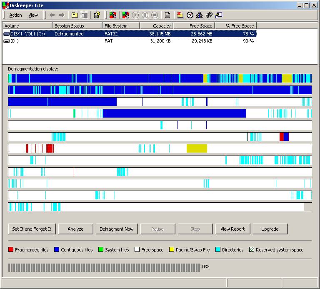Sort by Session Status column header
The height and width of the screenshot is (289, 320).
77,26
